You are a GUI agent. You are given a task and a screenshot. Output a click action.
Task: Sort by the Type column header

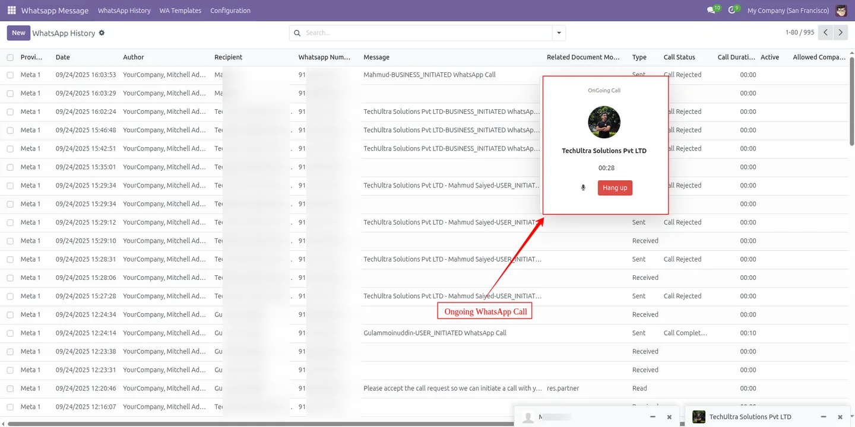pos(639,58)
